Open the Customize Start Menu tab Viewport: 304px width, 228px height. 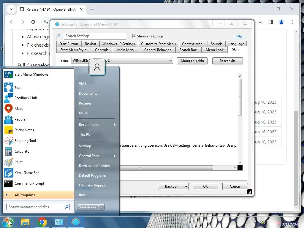point(158,44)
